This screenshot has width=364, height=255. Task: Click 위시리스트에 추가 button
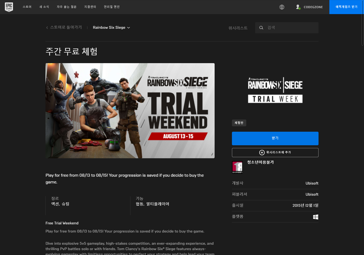[275, 153]
